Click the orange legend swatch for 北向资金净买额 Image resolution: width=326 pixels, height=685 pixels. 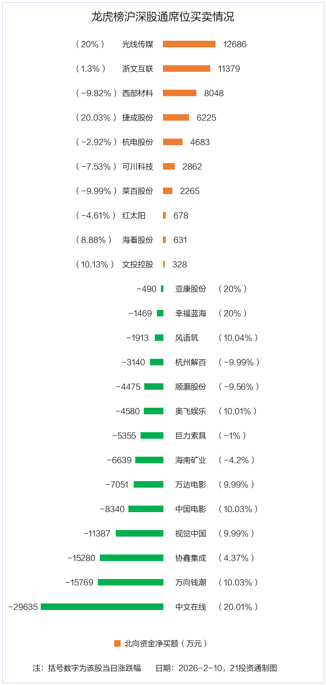coord(117,643)
